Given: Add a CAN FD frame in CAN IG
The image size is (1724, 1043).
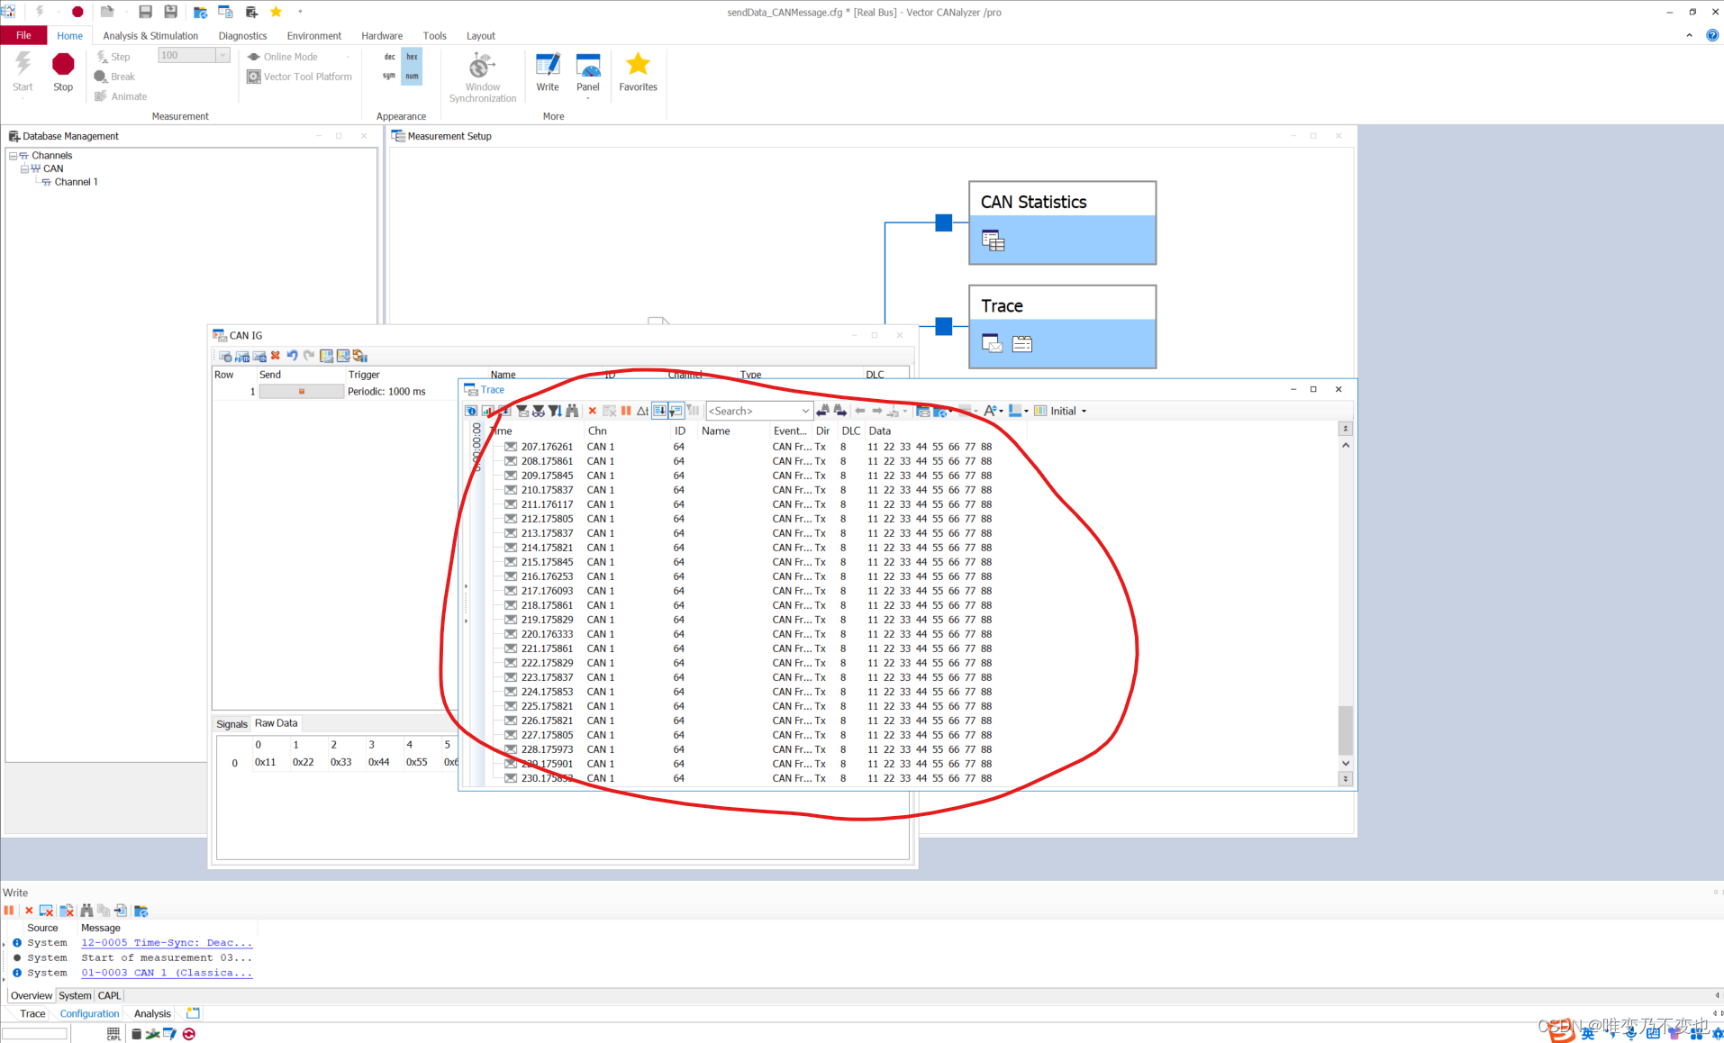Looking at the screenshot, I should [242, 356].
